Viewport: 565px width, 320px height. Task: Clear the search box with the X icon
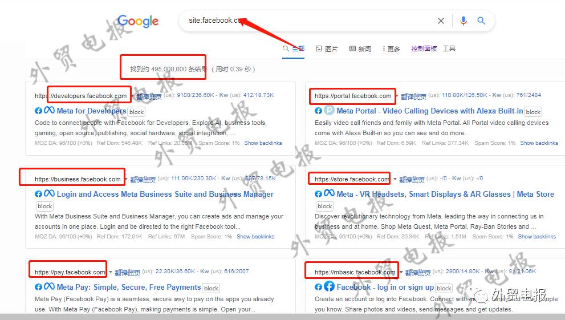[x=441, y=21]
